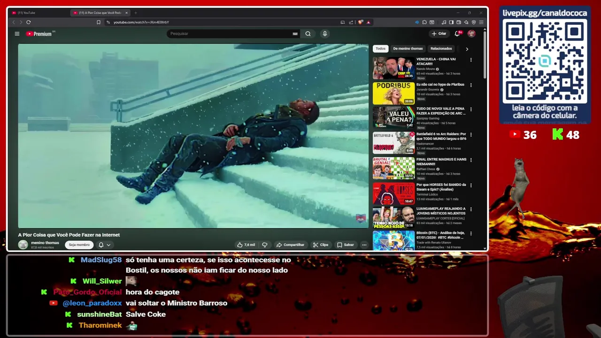Open options for Bitcoin (BTC) - Análise de hoje video
The height and width of the screenshot is (338, 601).
tap(471, 234)
